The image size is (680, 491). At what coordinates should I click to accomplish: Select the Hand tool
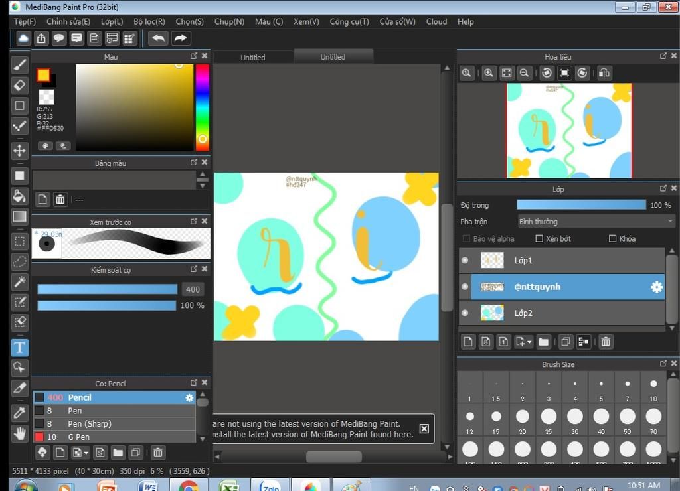[19, 433]
